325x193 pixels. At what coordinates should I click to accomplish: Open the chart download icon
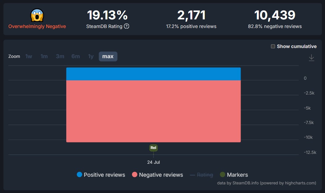tap(311, 58)
